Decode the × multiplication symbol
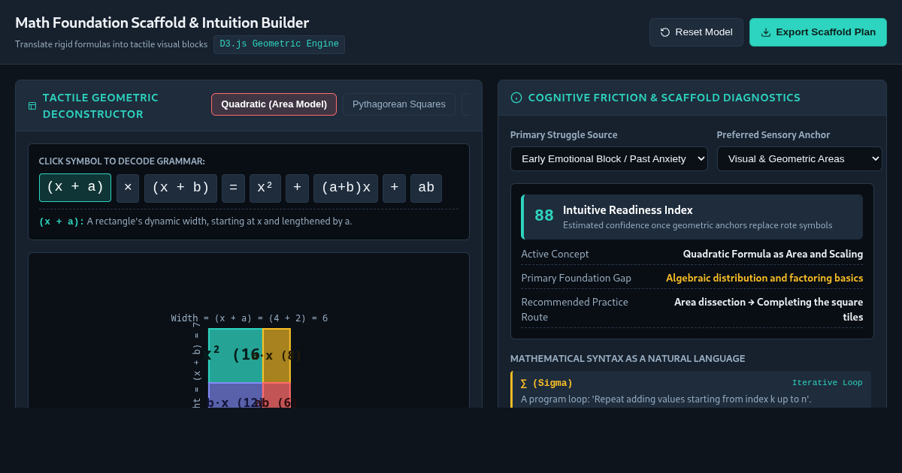The width and height of the screenshot is (902, 473). (x=128, y=188)
